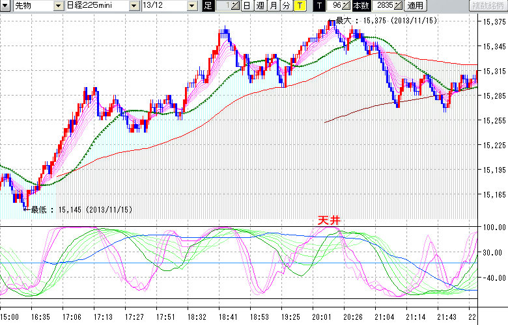Click the yellow T tick button
The width and height of the screenshot is (508, 325).
click(299, 6)
